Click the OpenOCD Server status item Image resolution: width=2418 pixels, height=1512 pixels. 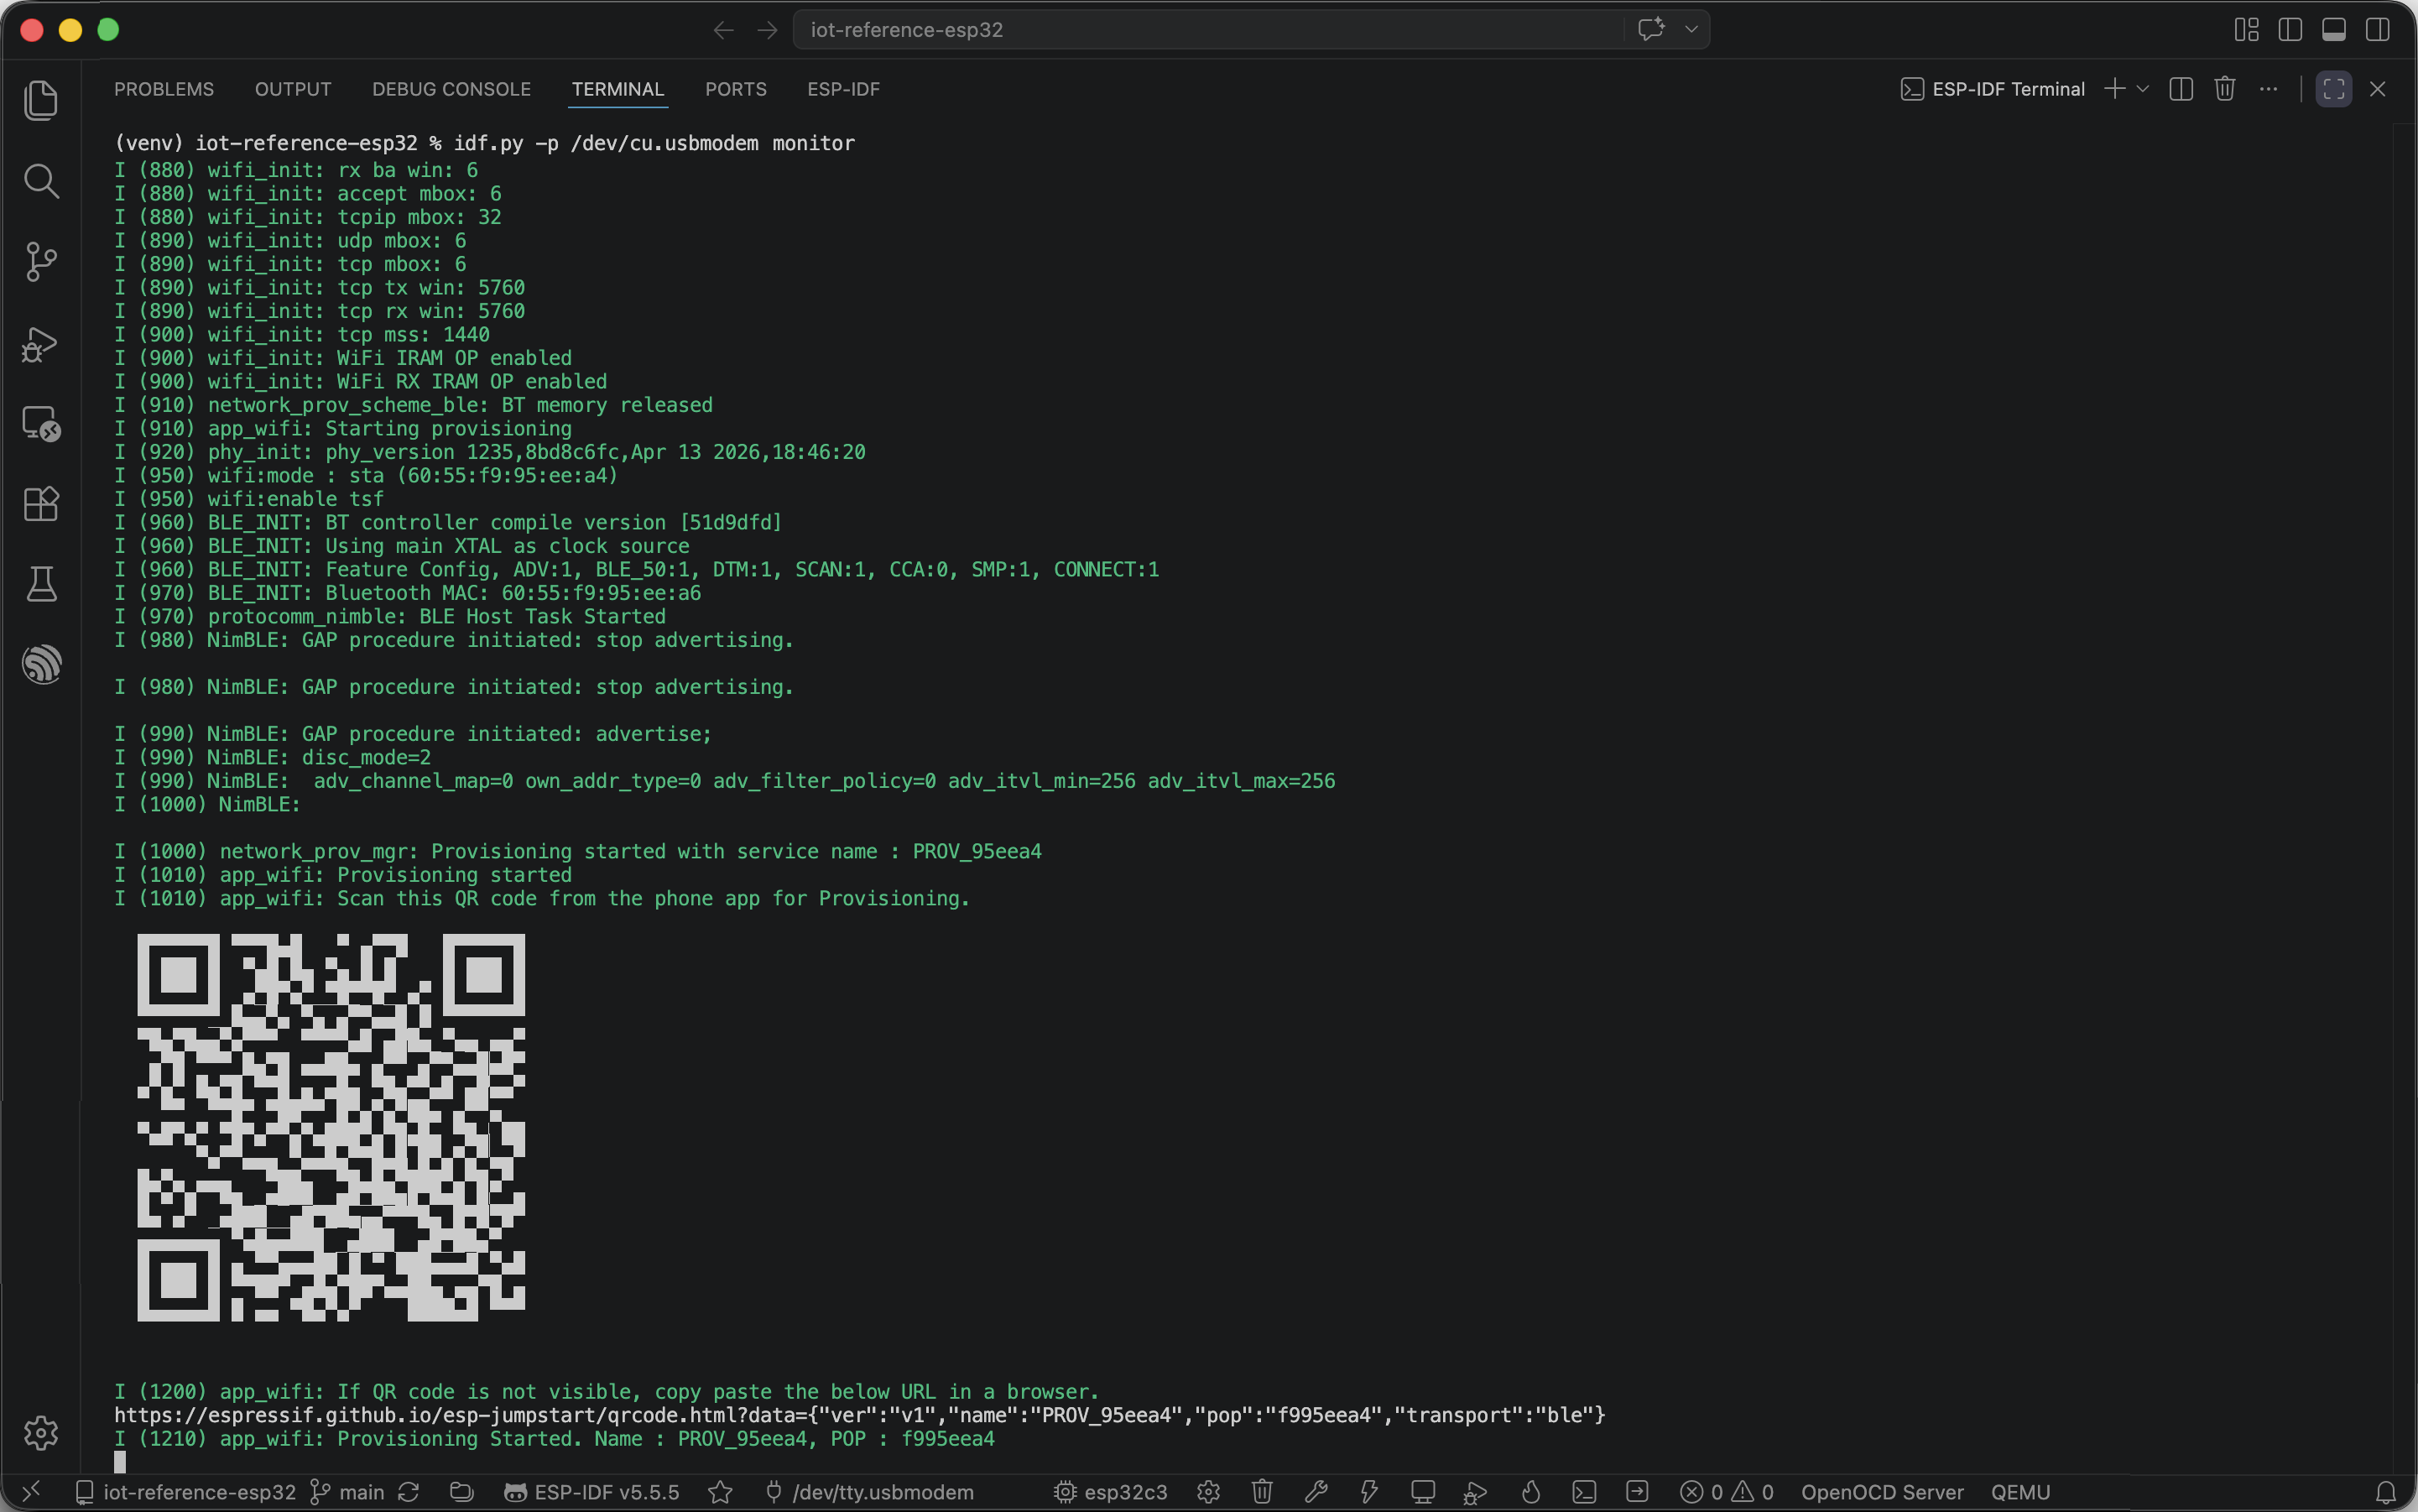click(1882, 1492)
